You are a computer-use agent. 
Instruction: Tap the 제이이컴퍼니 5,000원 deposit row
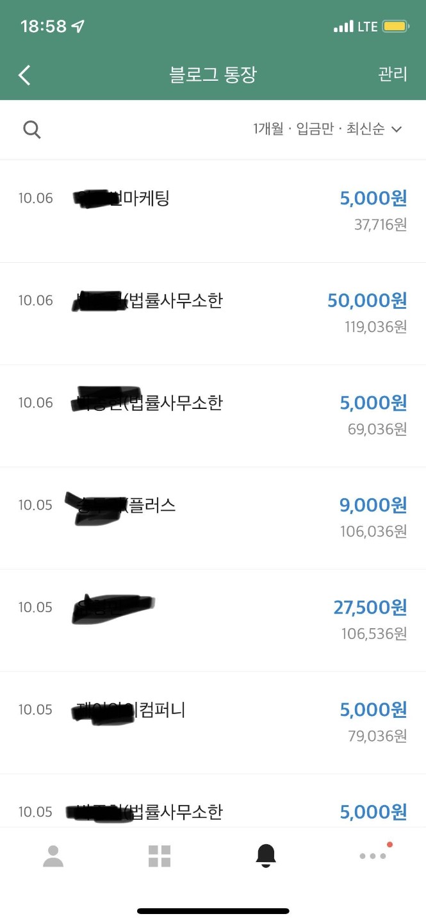coord(211,710)
